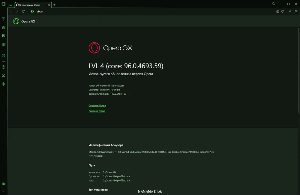
Task: Go forward to next page
Action: tap(17, 11)
